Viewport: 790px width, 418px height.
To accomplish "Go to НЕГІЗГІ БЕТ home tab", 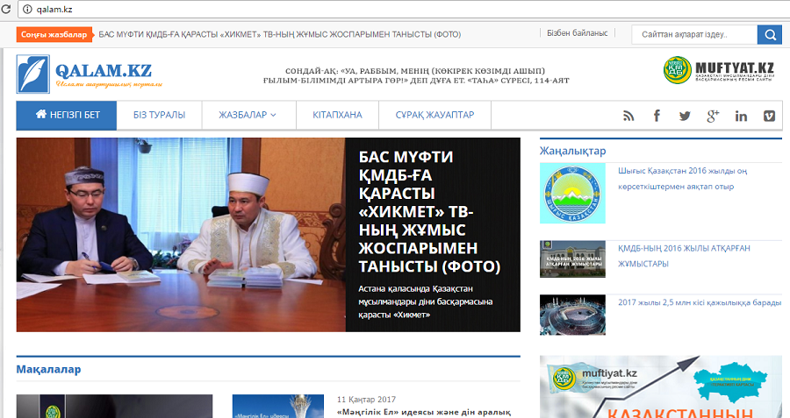I will click(67, 115).
